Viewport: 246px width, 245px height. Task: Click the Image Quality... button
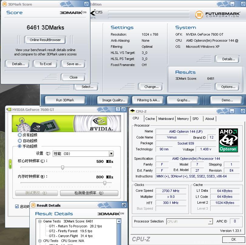pyautogui.click(x=113, y=100)
